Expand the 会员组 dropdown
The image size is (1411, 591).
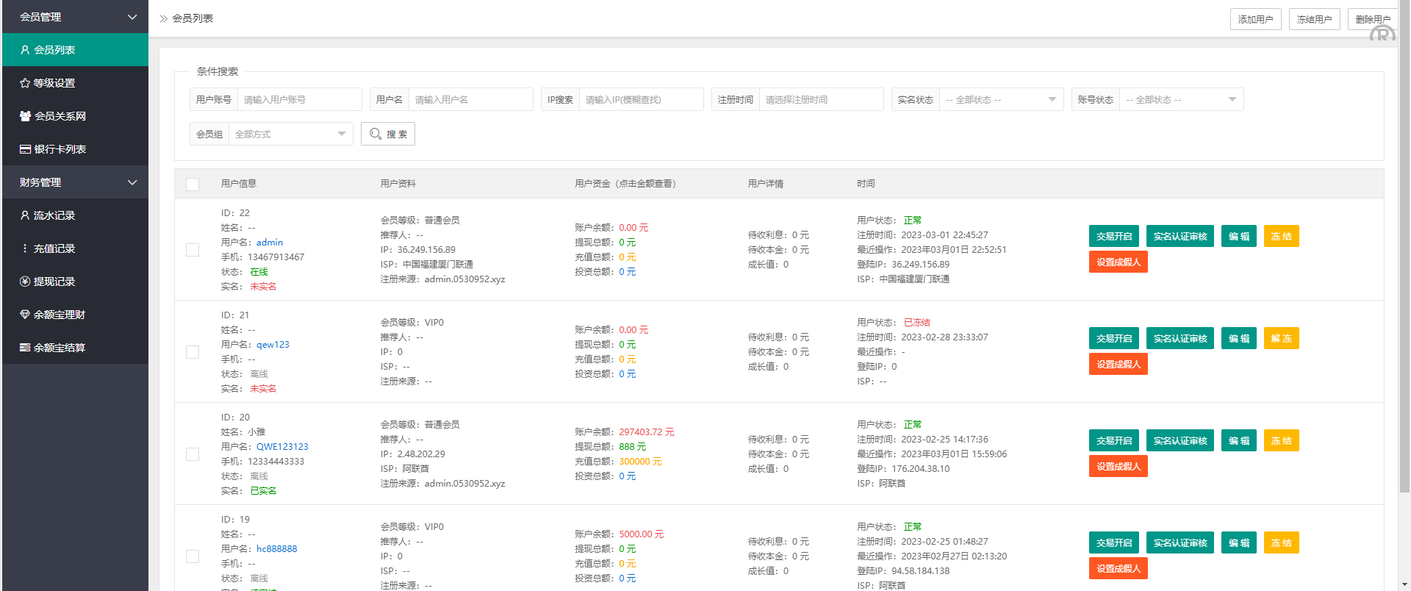point(290,134)
